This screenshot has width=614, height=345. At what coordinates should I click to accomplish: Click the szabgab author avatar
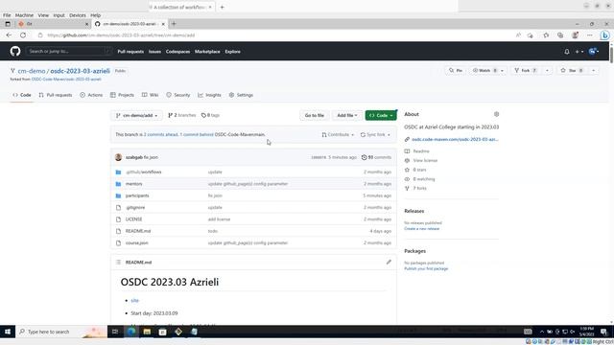pyautogui.click(x=119, y=157)
